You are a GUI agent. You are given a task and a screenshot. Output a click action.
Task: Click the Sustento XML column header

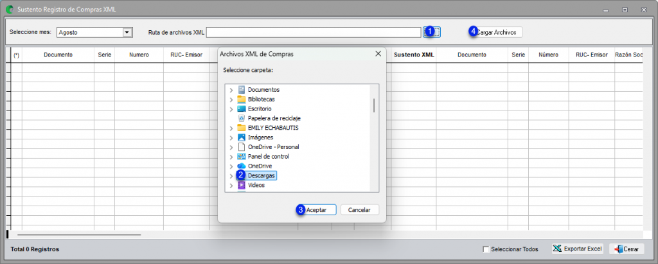(x=414, y=55)
